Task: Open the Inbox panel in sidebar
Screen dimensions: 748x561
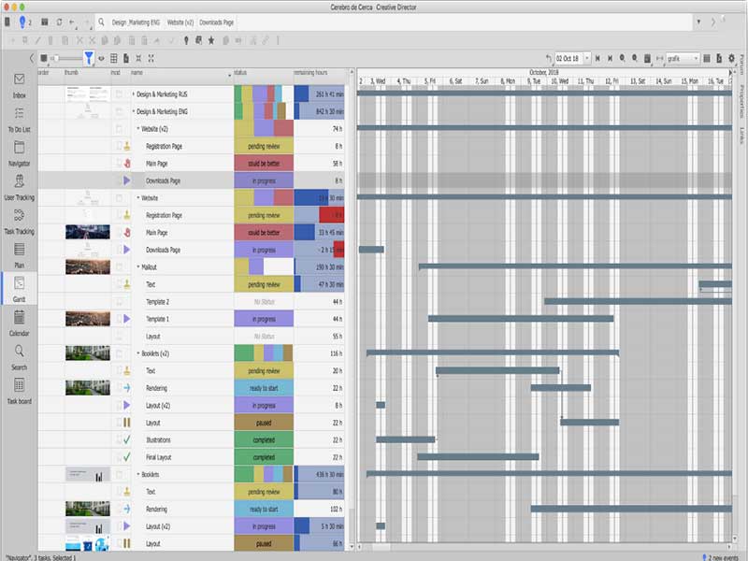Action: click(x=19, y=85)
